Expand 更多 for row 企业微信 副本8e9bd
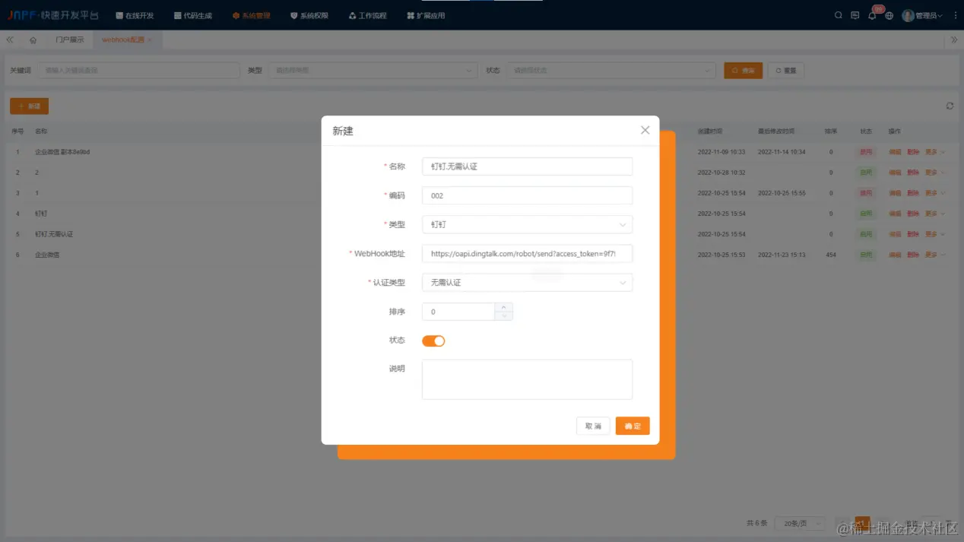This screenshot has height=542, width=964. coord(934,152)
